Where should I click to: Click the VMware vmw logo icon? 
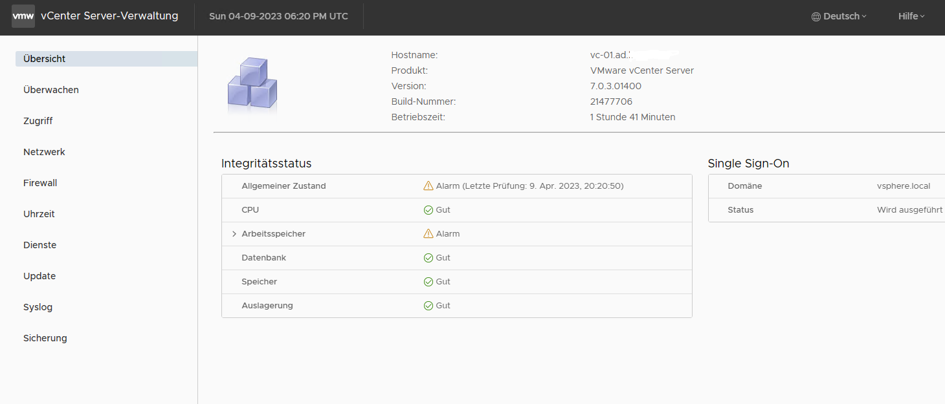[x=23, y=16]
